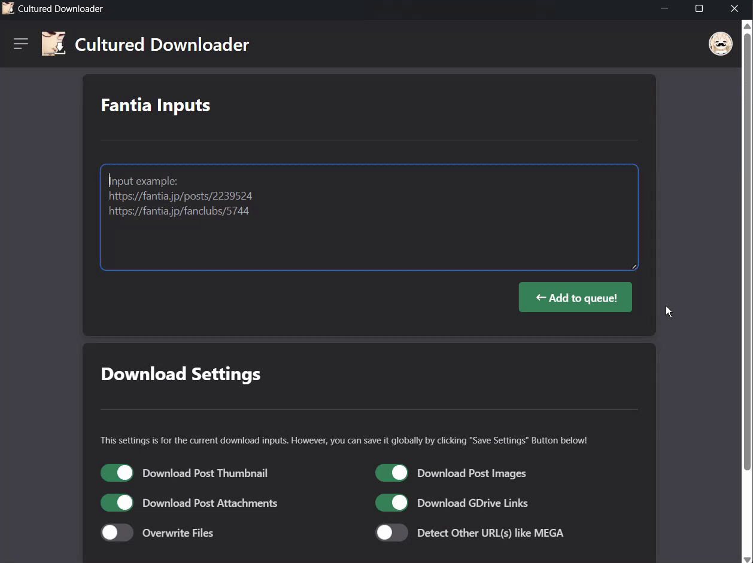This screenshot has height=563, width=753.
Task: Click the scrollbar down arrow
Action: (747, 559)
